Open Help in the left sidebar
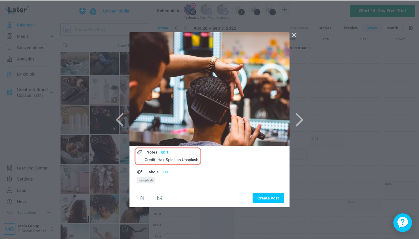419x239 pixels. 16,202
